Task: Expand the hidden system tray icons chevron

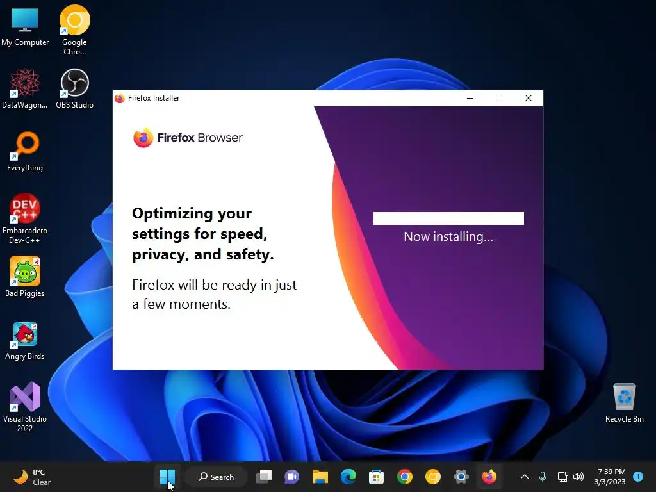Action: coord(524,477)
